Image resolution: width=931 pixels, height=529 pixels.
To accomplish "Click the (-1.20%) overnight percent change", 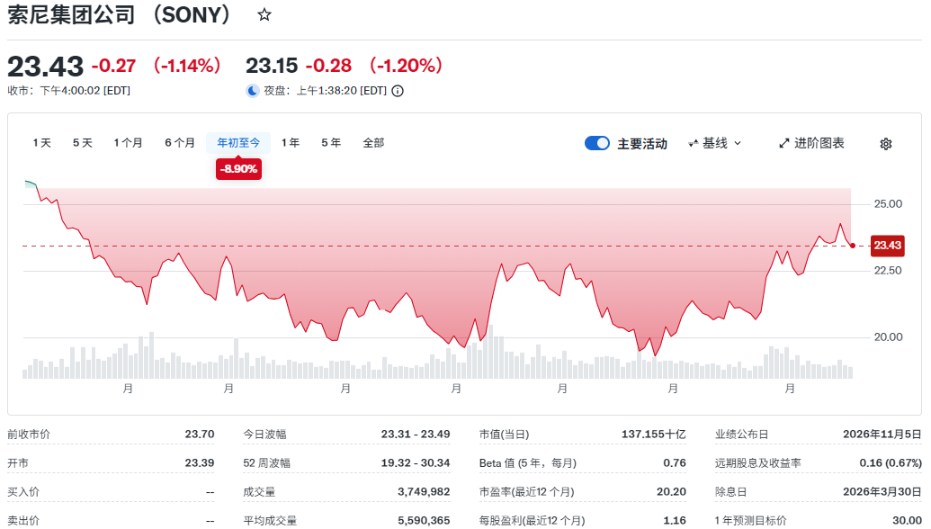I will coord(406,66).
